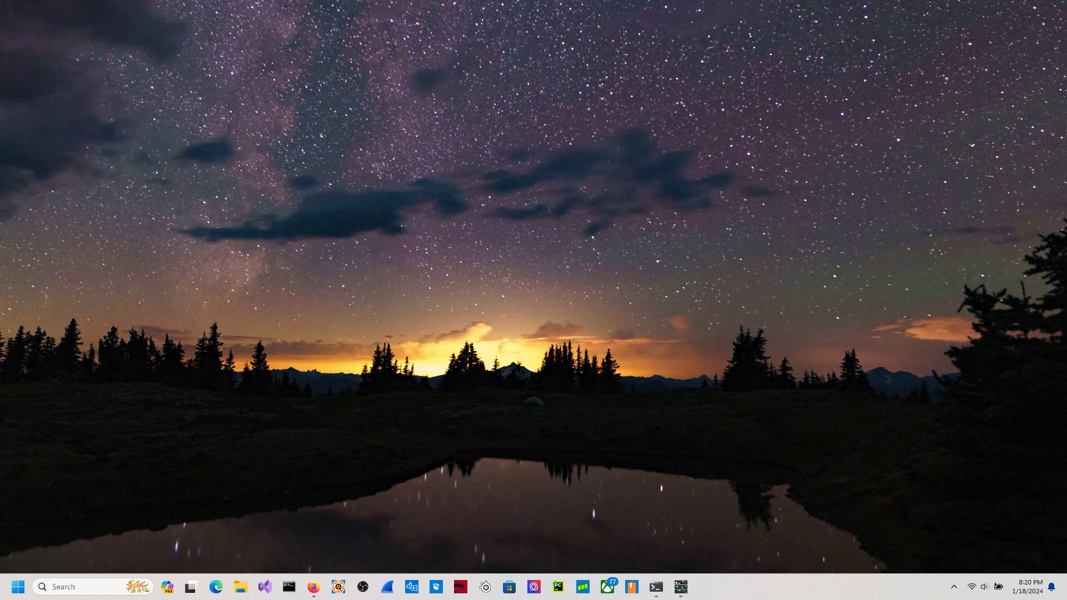
Task: Open OBS Studio from the taskbar
Action: click(x=363, y=587)
